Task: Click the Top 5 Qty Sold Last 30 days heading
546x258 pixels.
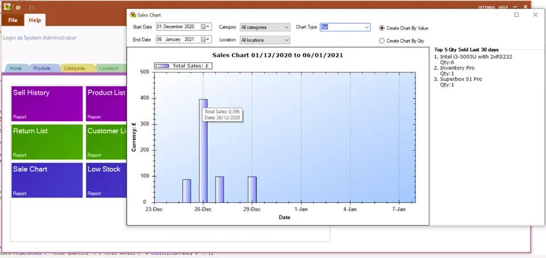Action: [466, 50]
